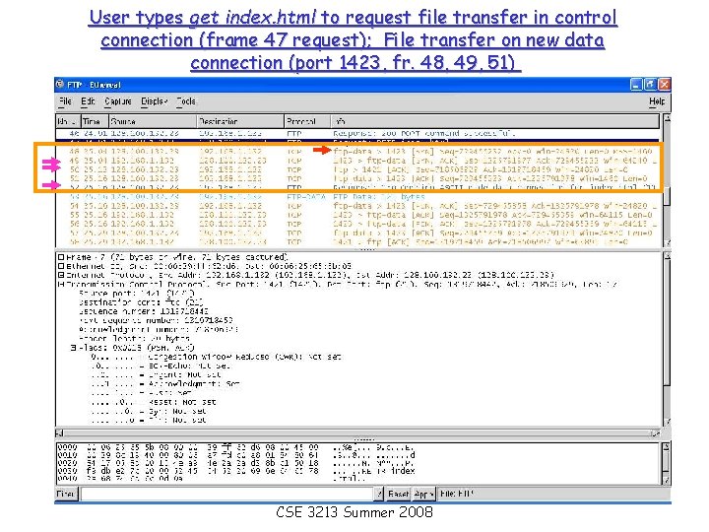
Task: Open the Capture menu
Action: click(118, 101)
